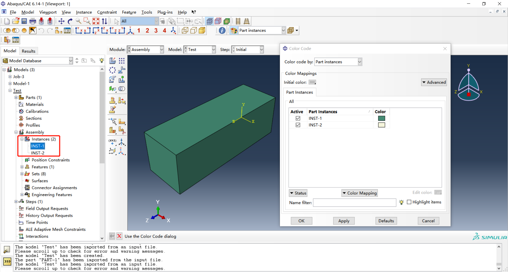Image resolution: width=508 pixels, height=272 pixels.
Task: Select the Merge/Cut Instances tool
Action: [122, 89]
